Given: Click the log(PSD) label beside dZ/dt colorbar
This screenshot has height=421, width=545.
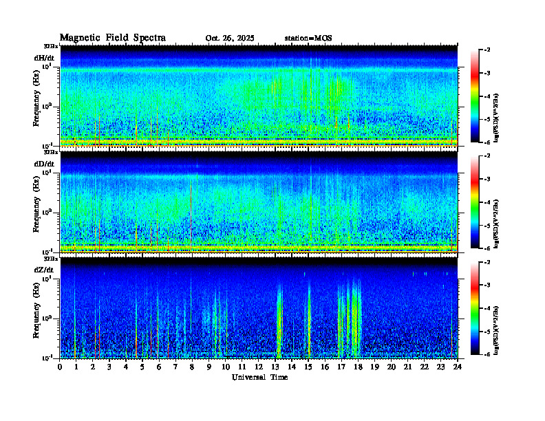Looking at the screenshot, I should (x=497, y=330).
